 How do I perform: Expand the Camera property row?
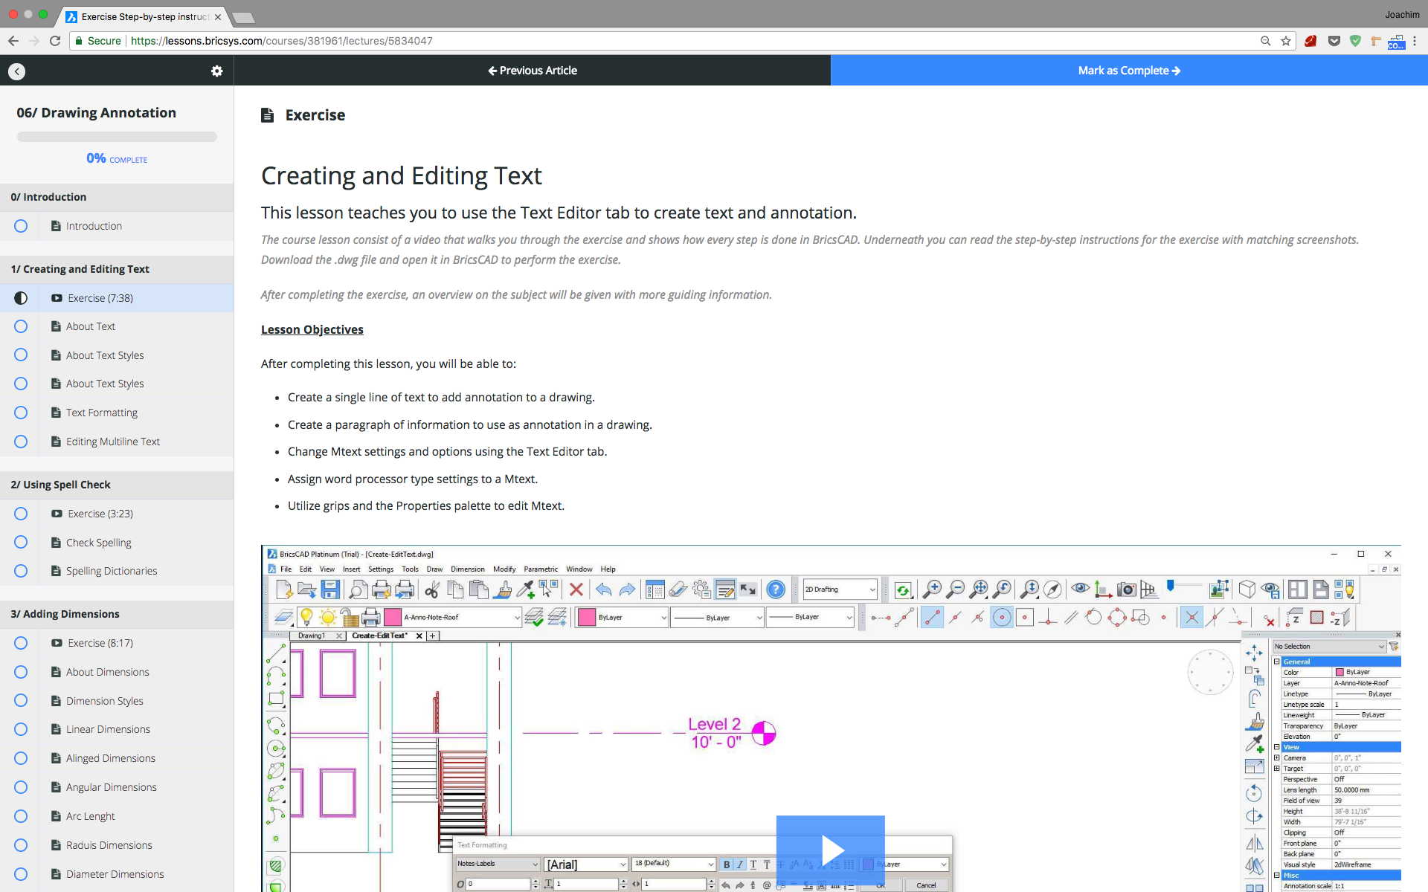pos(1277,758)
